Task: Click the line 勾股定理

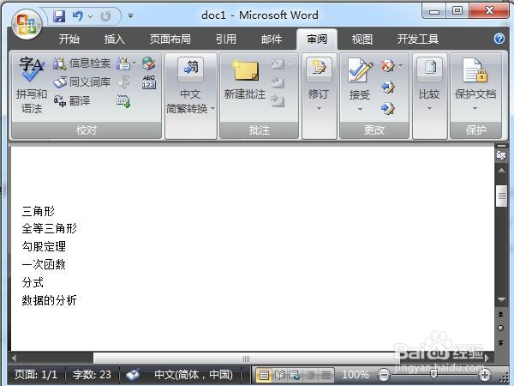Action: 44,246
